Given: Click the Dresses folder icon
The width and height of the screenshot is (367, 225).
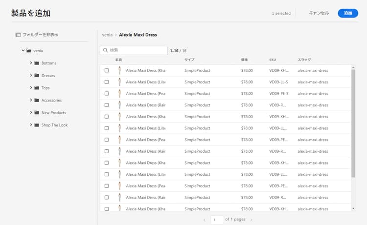Looking at the screenshot, I should pos(37,75).
